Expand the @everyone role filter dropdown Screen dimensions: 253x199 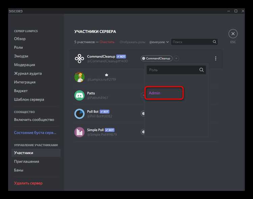(159, 42)
